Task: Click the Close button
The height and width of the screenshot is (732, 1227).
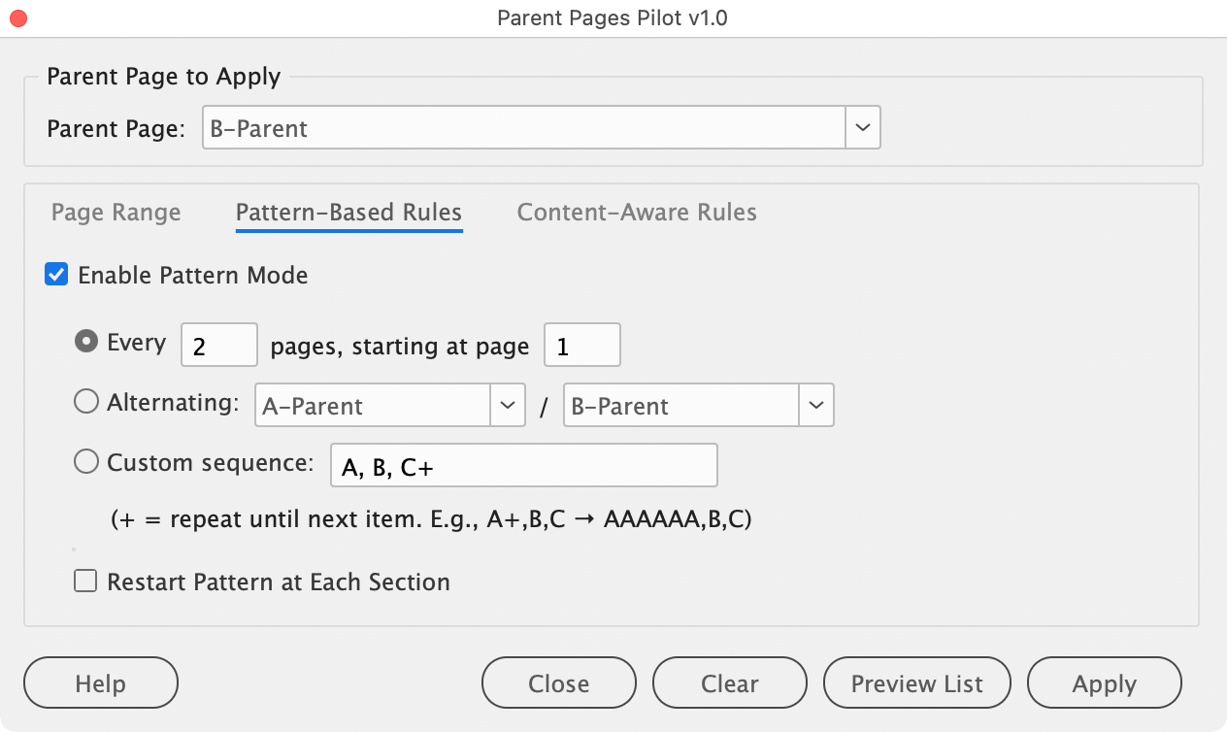Action: (558, 683)
